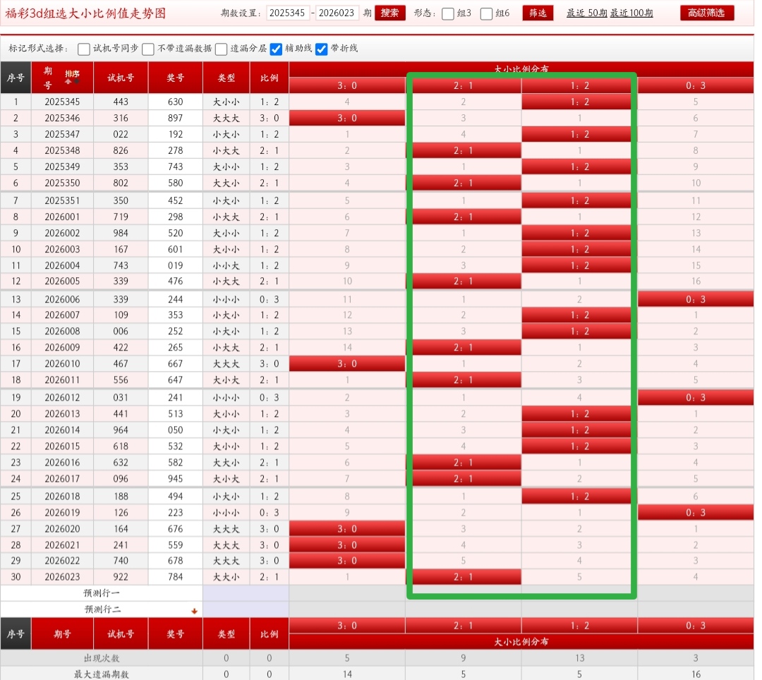The height and width of the screenshot is (680, 762).
Task: Click highlighted 1:2 in row 2026018
Action: click(x=579, y=497)
